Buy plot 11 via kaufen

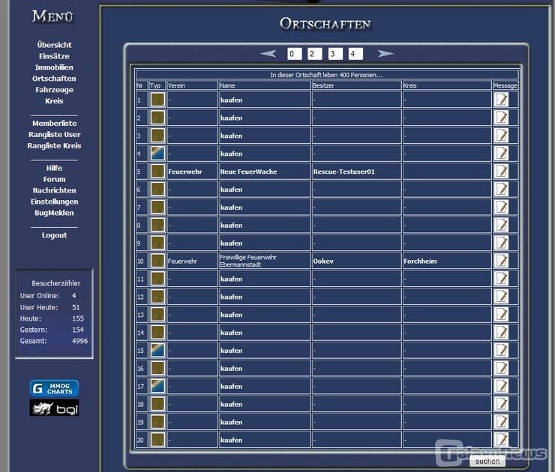pos(231,279)
